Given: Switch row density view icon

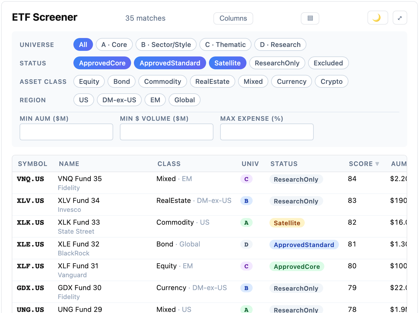Looking at the screenshot, I should click(310, 18).
